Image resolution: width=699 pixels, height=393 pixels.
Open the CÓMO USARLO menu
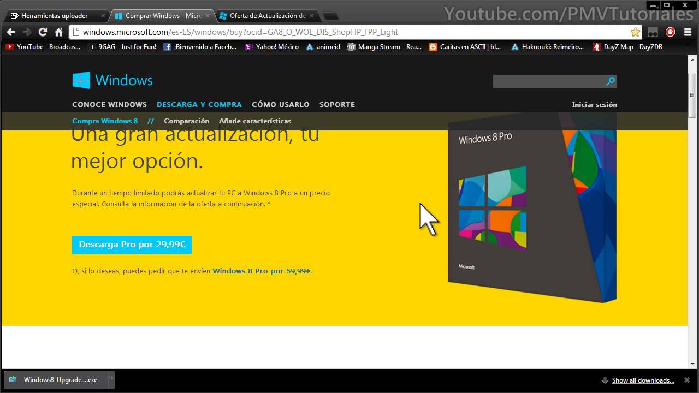pyautogui.click(x=281, y=104)
